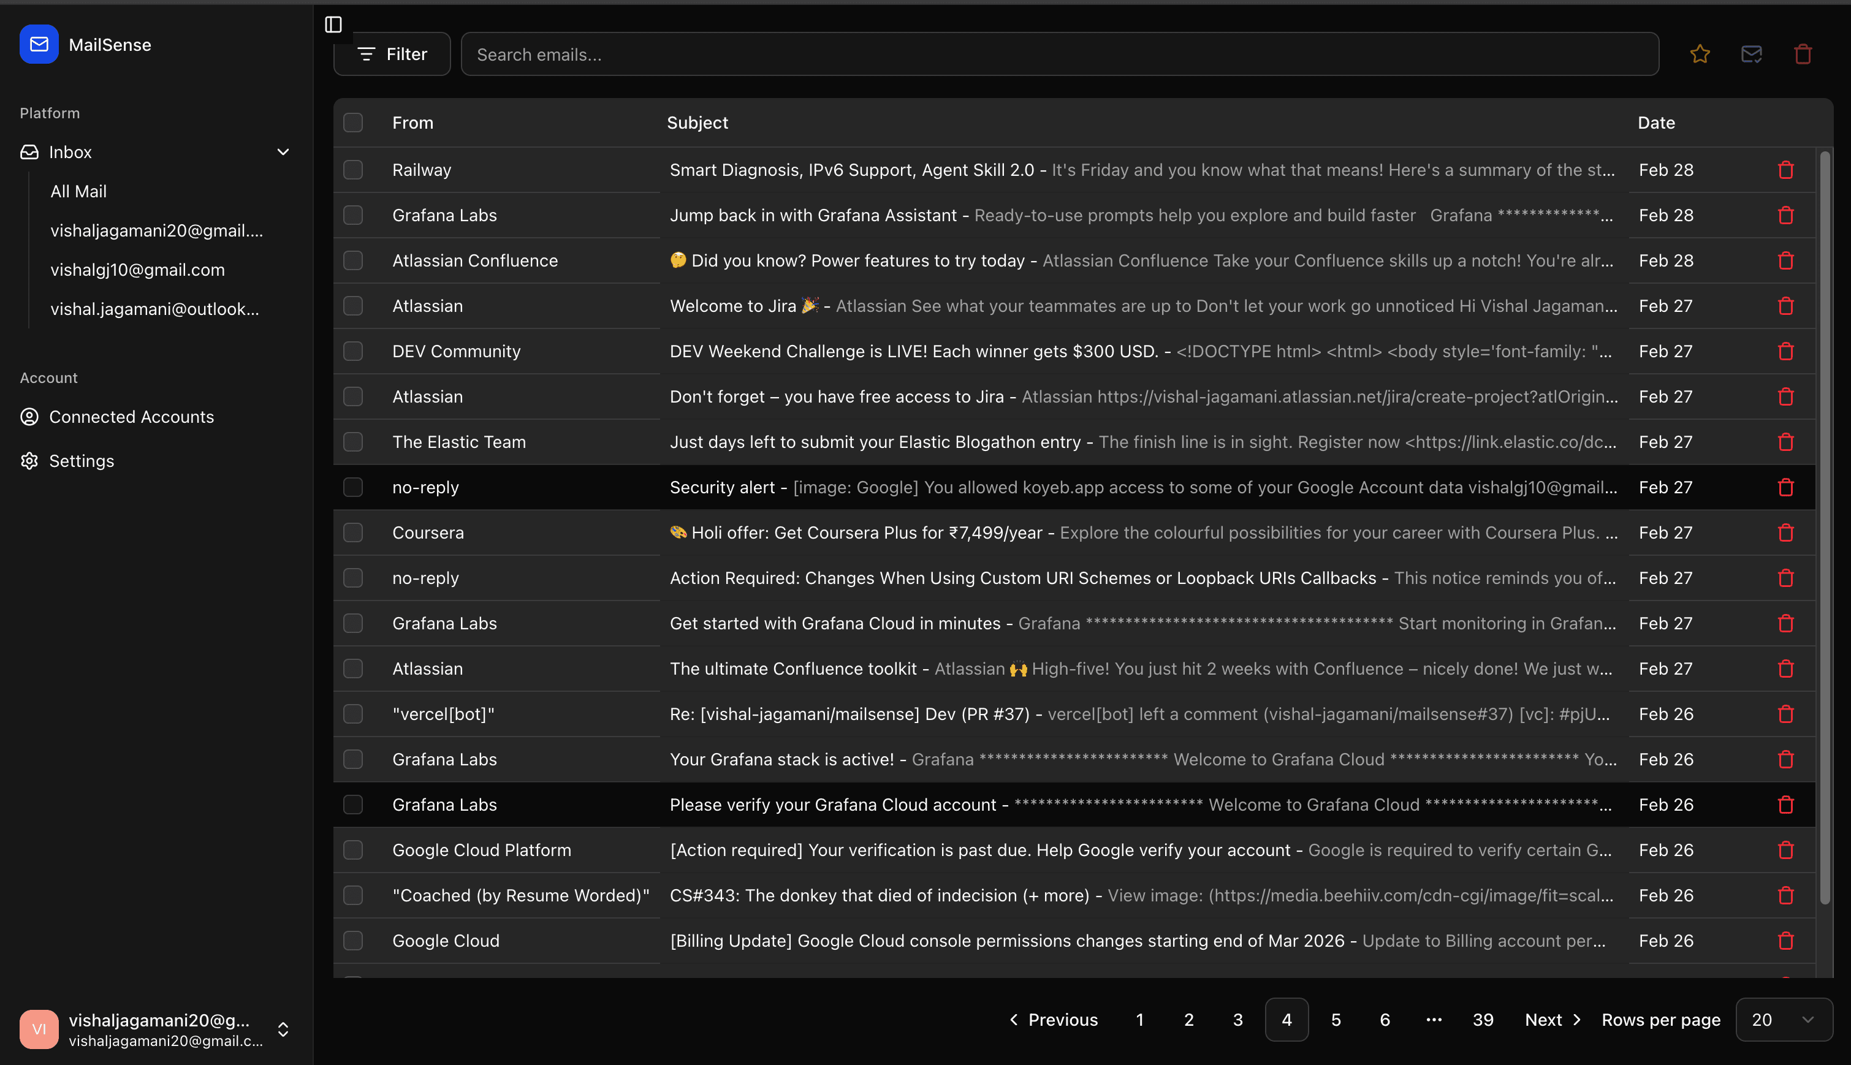Open the Rows per page dropdown
The height and width of the screenshot is (1065, 1851).
point(1783,1019)
